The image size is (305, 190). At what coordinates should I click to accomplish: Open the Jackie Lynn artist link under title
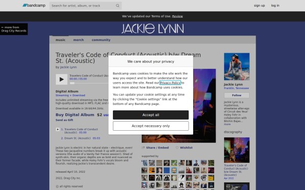68,67
